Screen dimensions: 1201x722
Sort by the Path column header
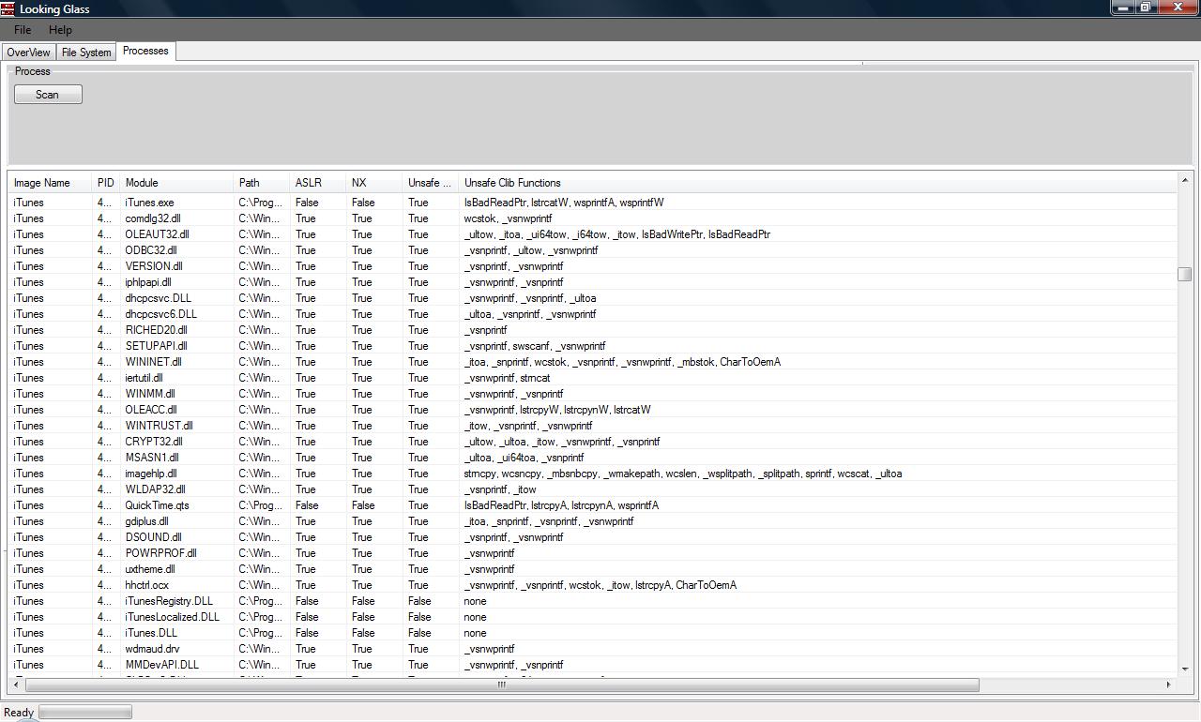tap(261, 183)
